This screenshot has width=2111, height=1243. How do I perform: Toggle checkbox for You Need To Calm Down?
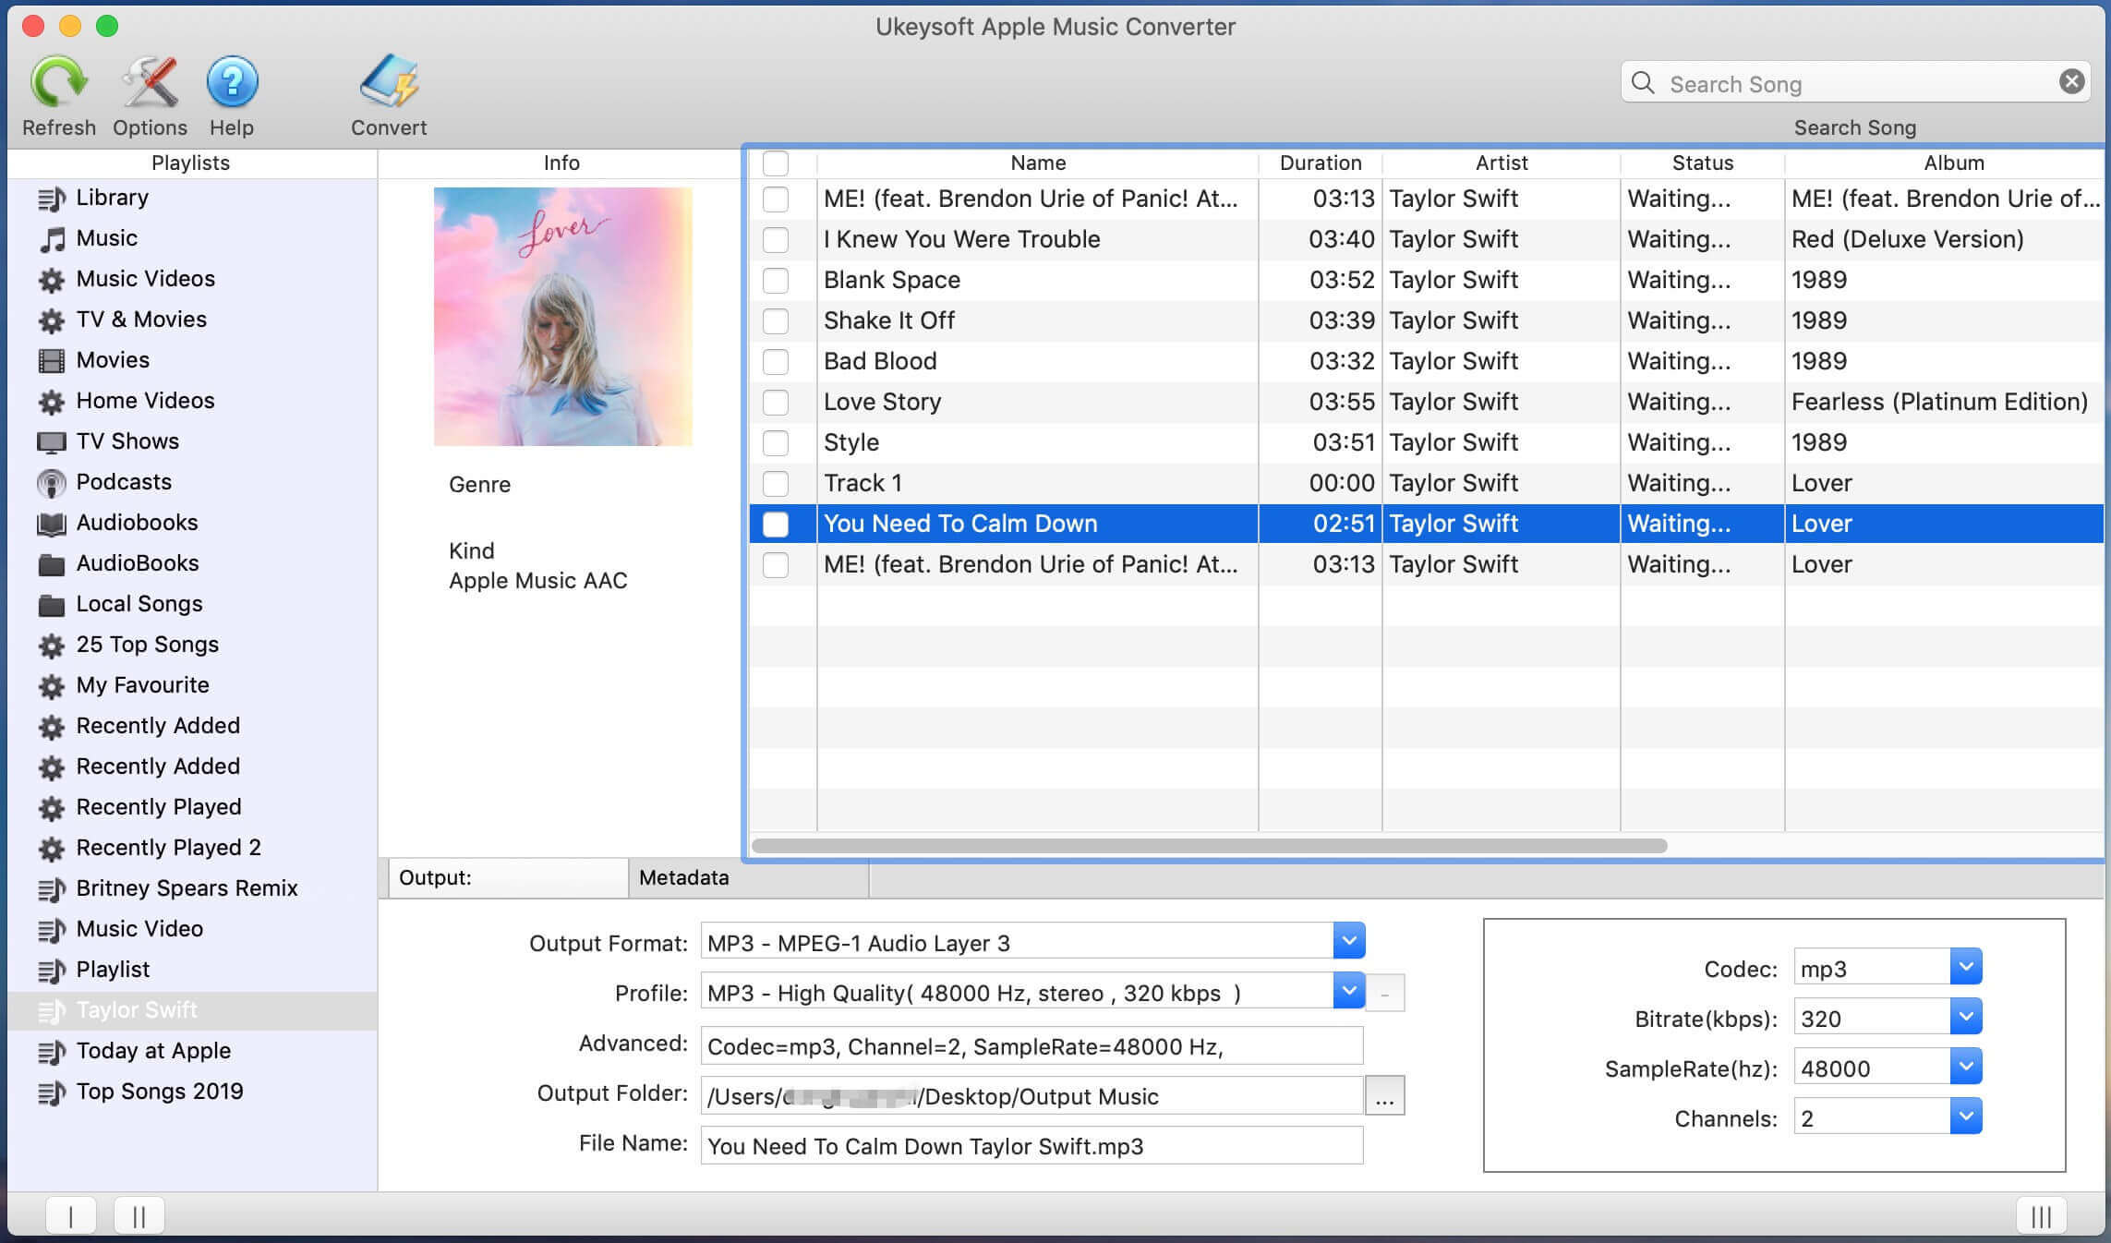775,523
